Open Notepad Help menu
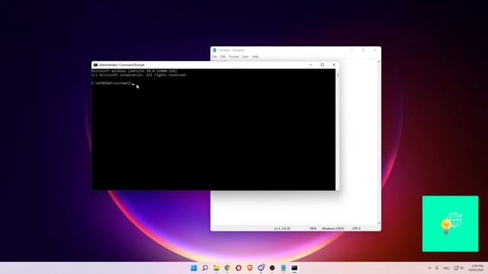Image resolution: width=488 pixels, height=274 pixels. coord(255,56)
